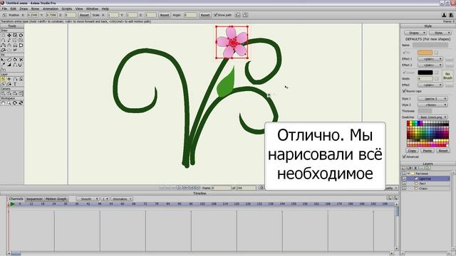Hide the Цветок layer visibility
The height and width of the screenshot is (256, 456).
click(404, 178)
